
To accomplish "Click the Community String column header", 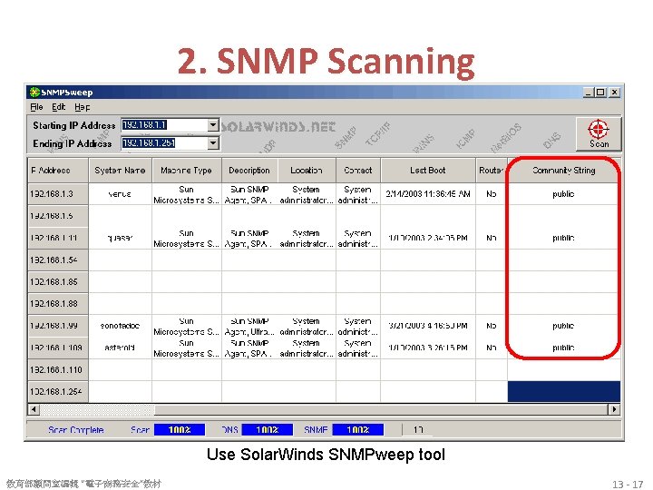I will coord(564,170).
